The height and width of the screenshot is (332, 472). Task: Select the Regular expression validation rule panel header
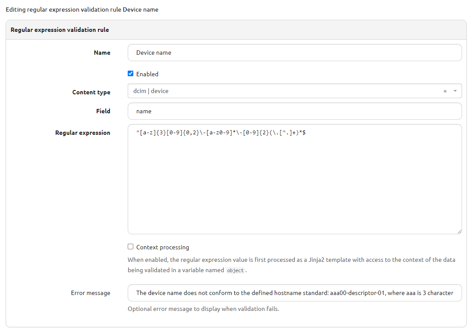click(60, 30)
